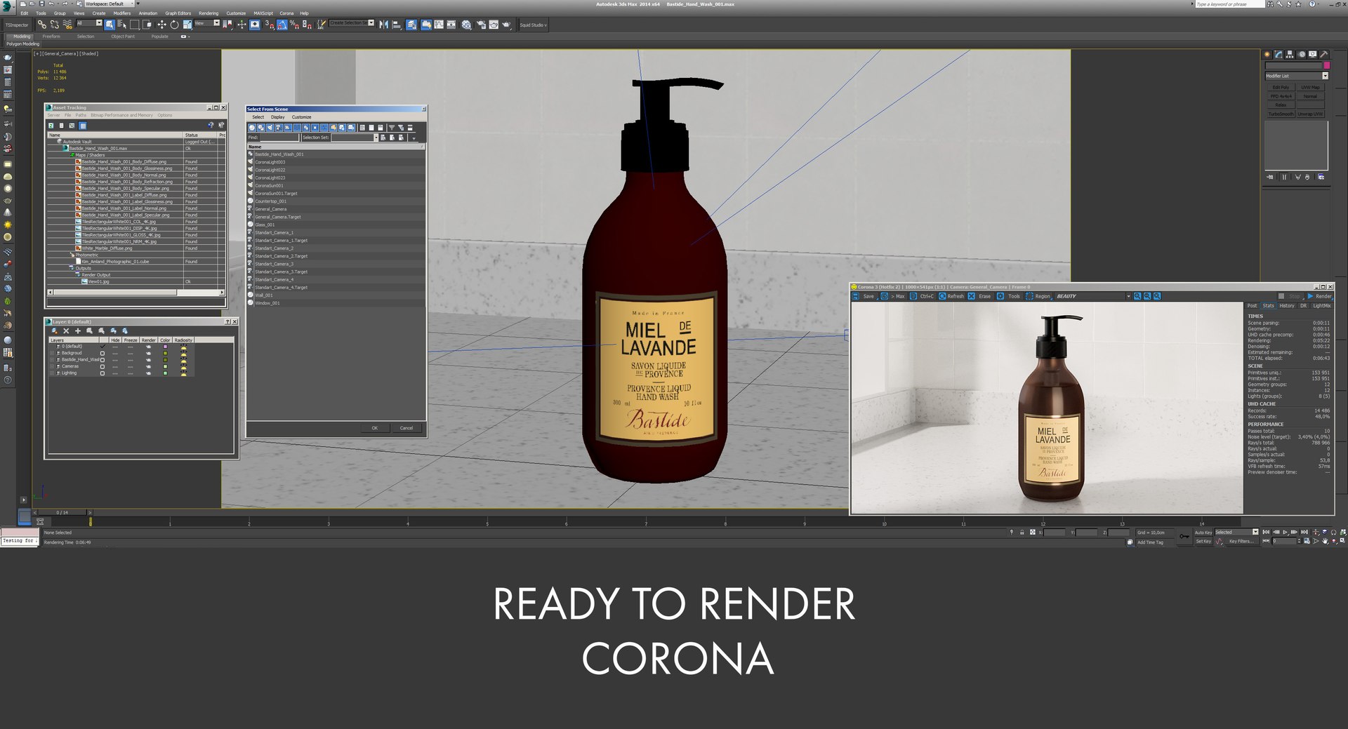Click Save icon in Corona frame buffer
The width and height of the screenshot is (1348, 729).
(855, 296)
